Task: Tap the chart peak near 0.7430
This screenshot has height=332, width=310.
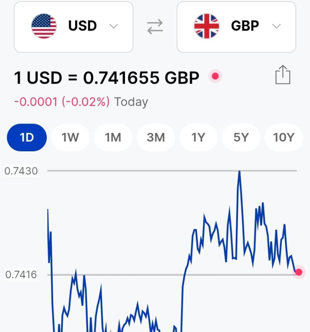Action: [x=240, y=171]
